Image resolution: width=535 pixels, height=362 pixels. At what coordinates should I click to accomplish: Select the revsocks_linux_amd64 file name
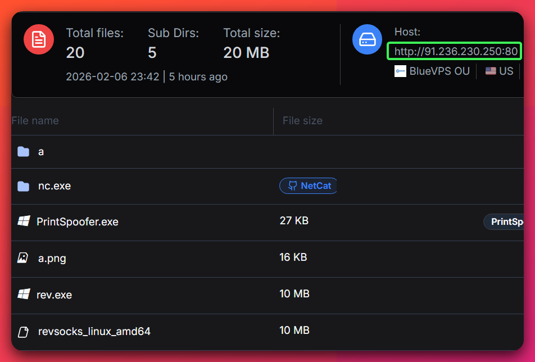pyautogui.click(x=94, y=332)
